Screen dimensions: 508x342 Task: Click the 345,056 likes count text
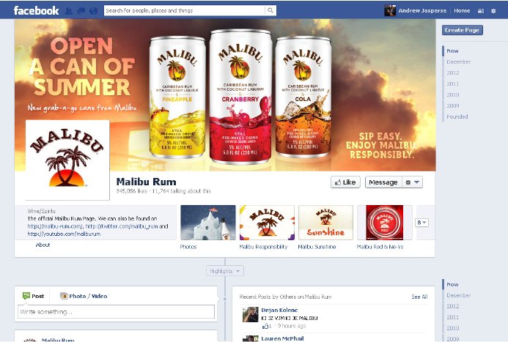132,191
